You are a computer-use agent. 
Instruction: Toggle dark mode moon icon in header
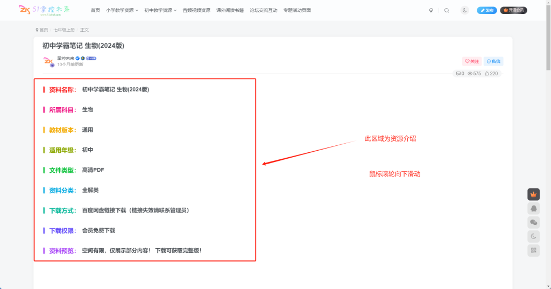tap(464, 10)
